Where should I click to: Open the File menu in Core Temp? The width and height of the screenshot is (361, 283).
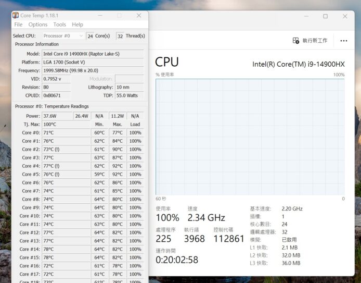tap(18, 24)
